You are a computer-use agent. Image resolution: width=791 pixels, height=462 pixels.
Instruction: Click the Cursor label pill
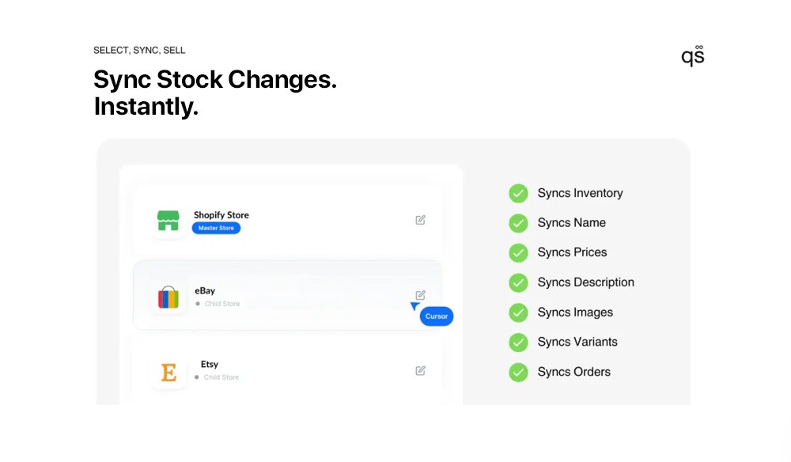436,316
